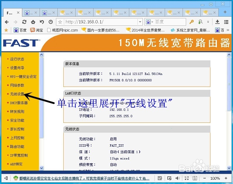Close the first tab labeled F...
This screenshot has height=184, width=233.
tap(18, 13)
